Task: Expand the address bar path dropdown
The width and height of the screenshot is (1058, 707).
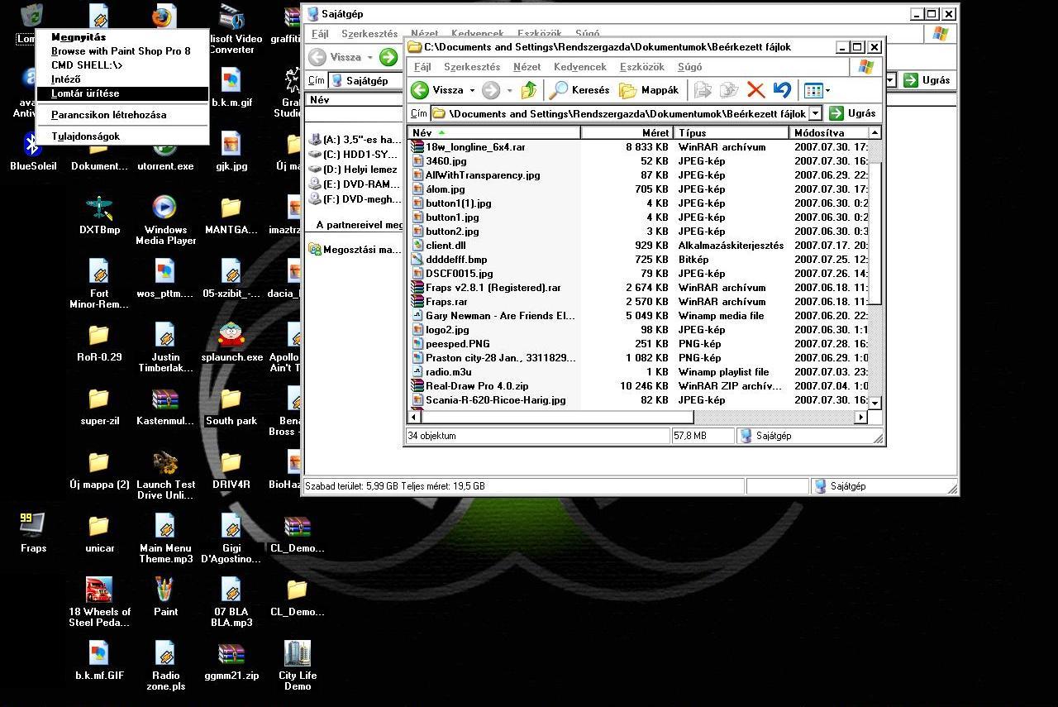Action: [815, 113]
